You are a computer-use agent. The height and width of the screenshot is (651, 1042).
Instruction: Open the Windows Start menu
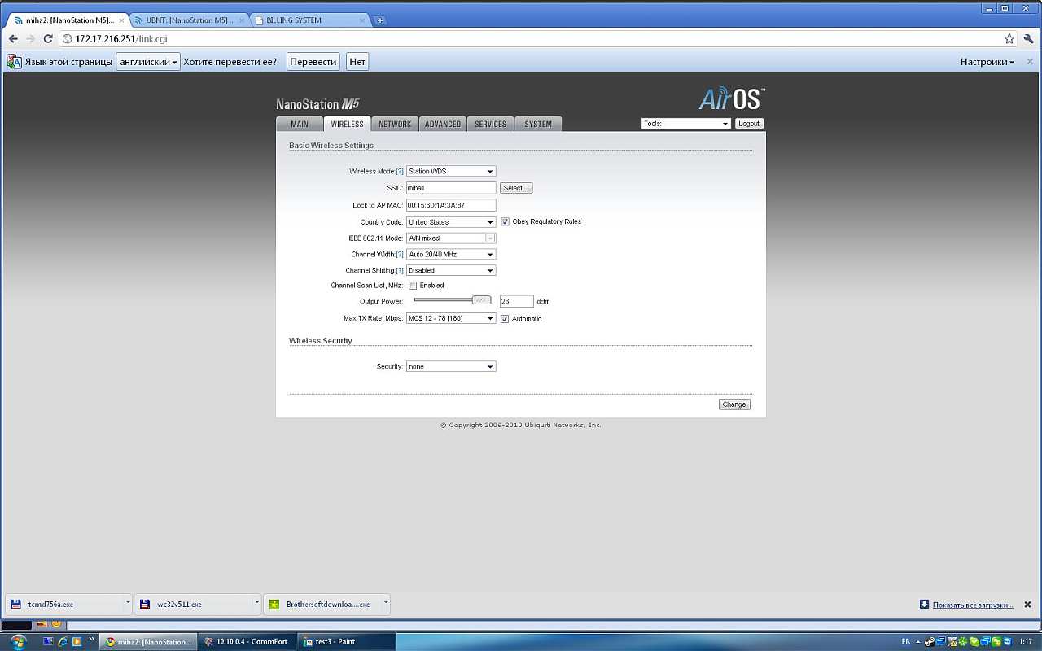click(18, 641)
